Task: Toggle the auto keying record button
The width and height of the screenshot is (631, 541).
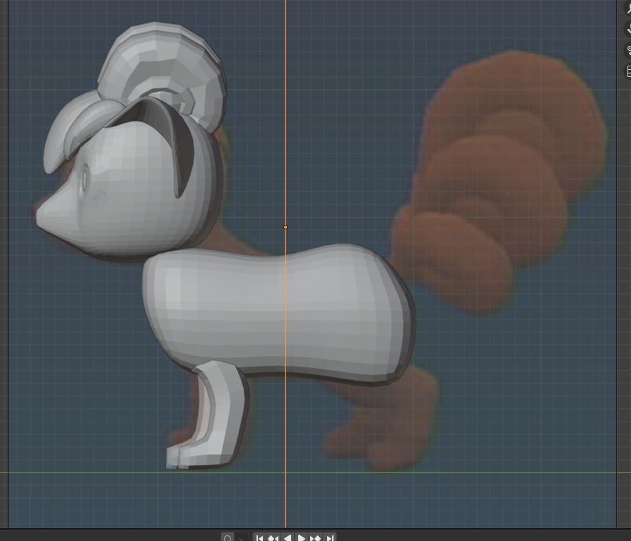Action: point(228,537)
